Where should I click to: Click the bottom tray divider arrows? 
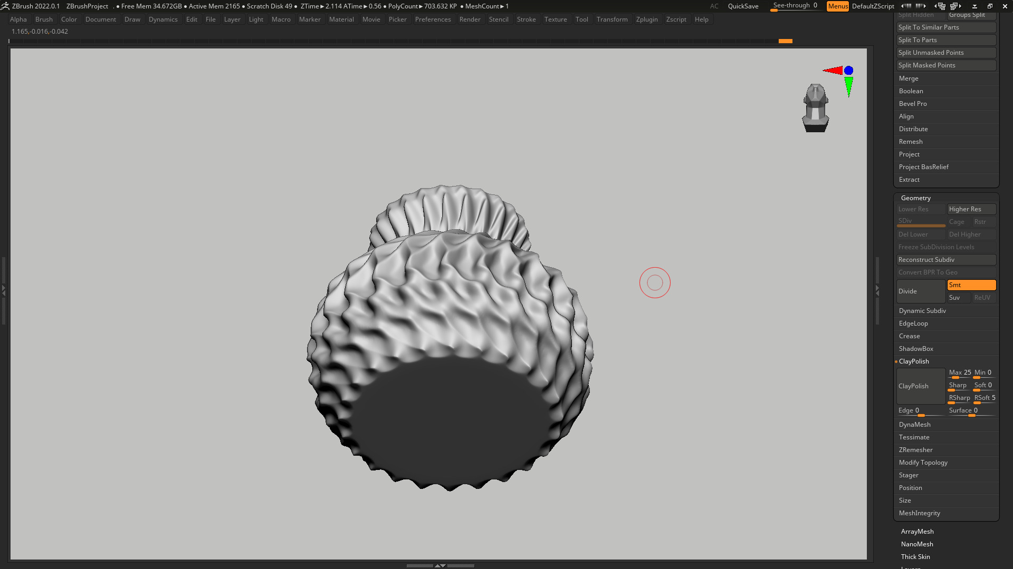(440, 565)
